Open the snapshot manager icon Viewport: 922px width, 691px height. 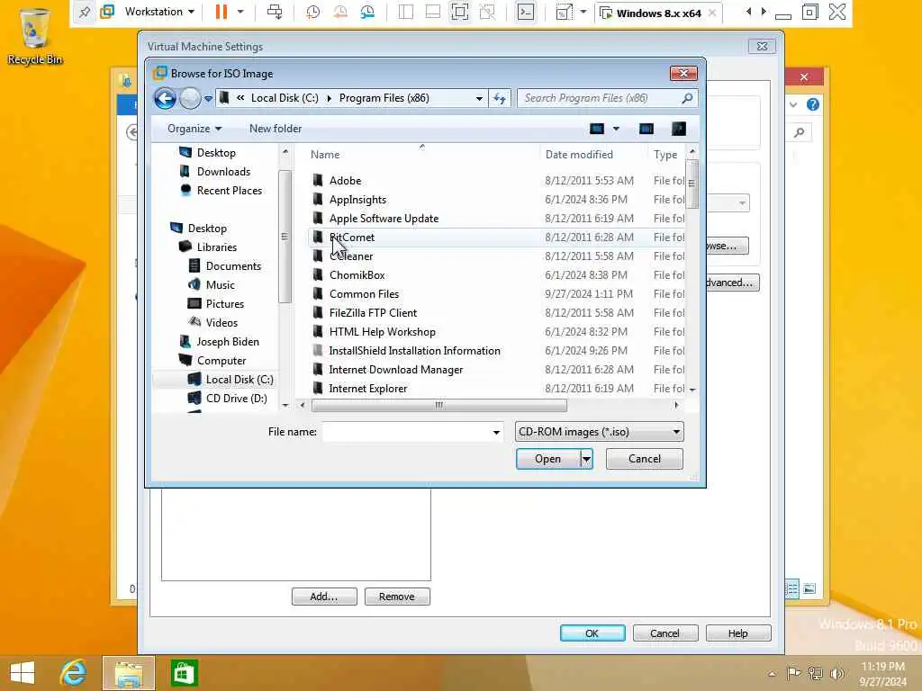[367, 12]
